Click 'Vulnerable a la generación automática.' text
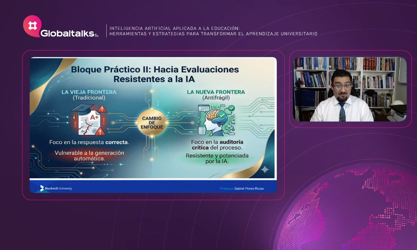Viewport: 417px width, 250px height. coord(89,155)
